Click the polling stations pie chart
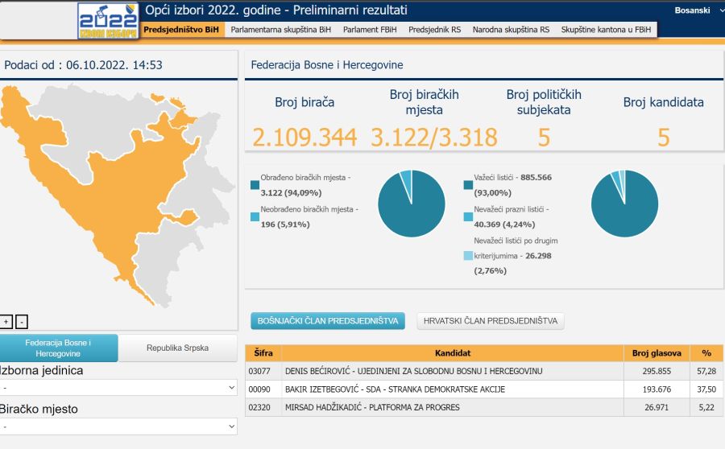The height and width of the screenshot is (449, 725). pyautogui.click(x=411, y=204)
